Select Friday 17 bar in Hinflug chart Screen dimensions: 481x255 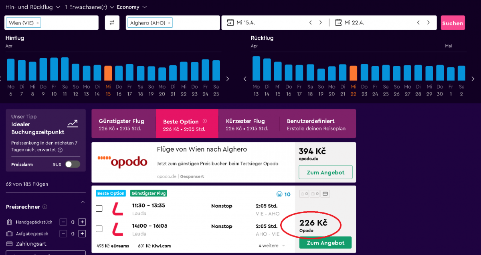click(129, 73)
